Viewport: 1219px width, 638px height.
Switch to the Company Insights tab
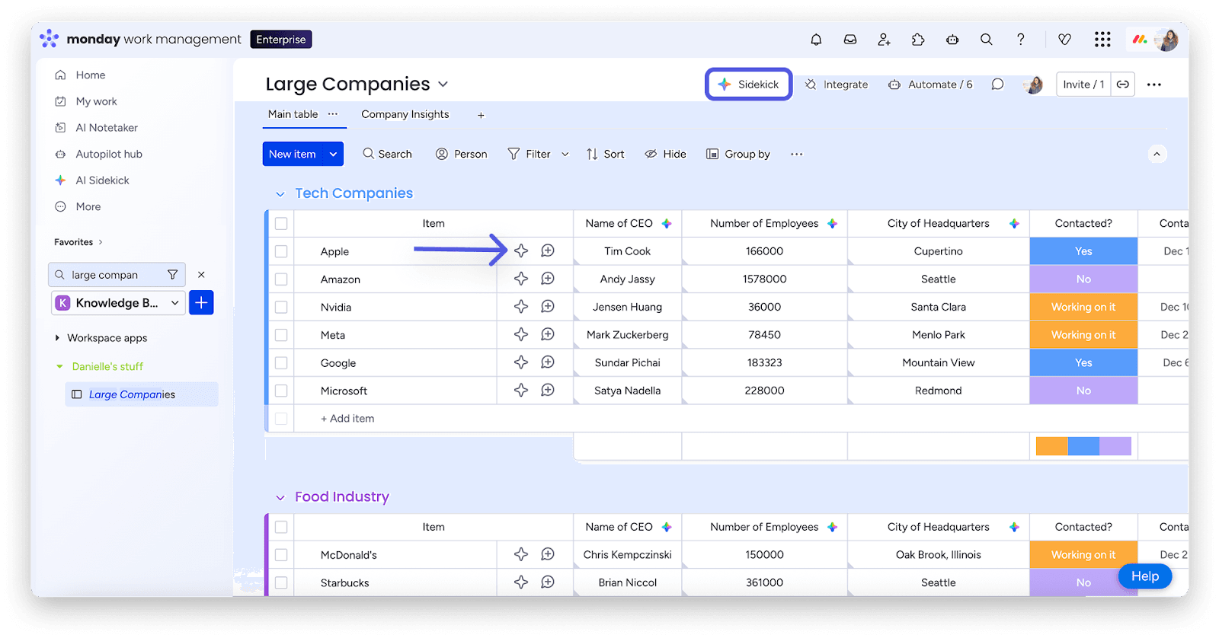coord(405,114)
